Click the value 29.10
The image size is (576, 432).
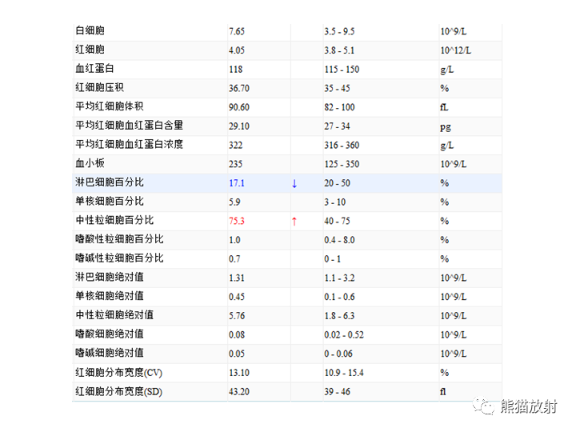[238, 126]
